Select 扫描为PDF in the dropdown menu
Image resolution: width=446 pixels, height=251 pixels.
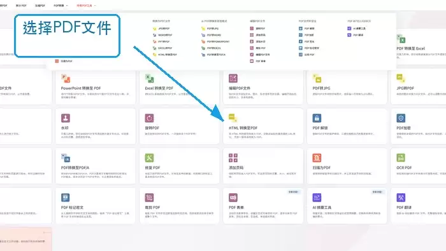(64, 61)
